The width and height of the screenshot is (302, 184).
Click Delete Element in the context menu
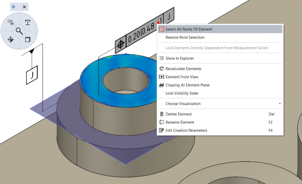(178, 114)
